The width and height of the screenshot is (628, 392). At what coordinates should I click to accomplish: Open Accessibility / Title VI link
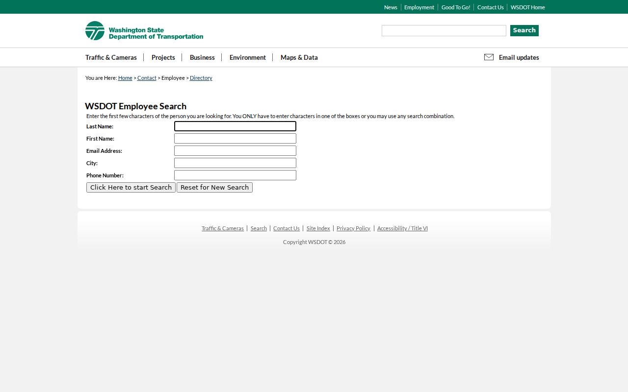click(x=402, y=228)
